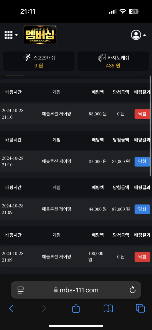Tap the playing cards casino icon
The width and height of the screenshot is (152, 330).
[102, 58]
